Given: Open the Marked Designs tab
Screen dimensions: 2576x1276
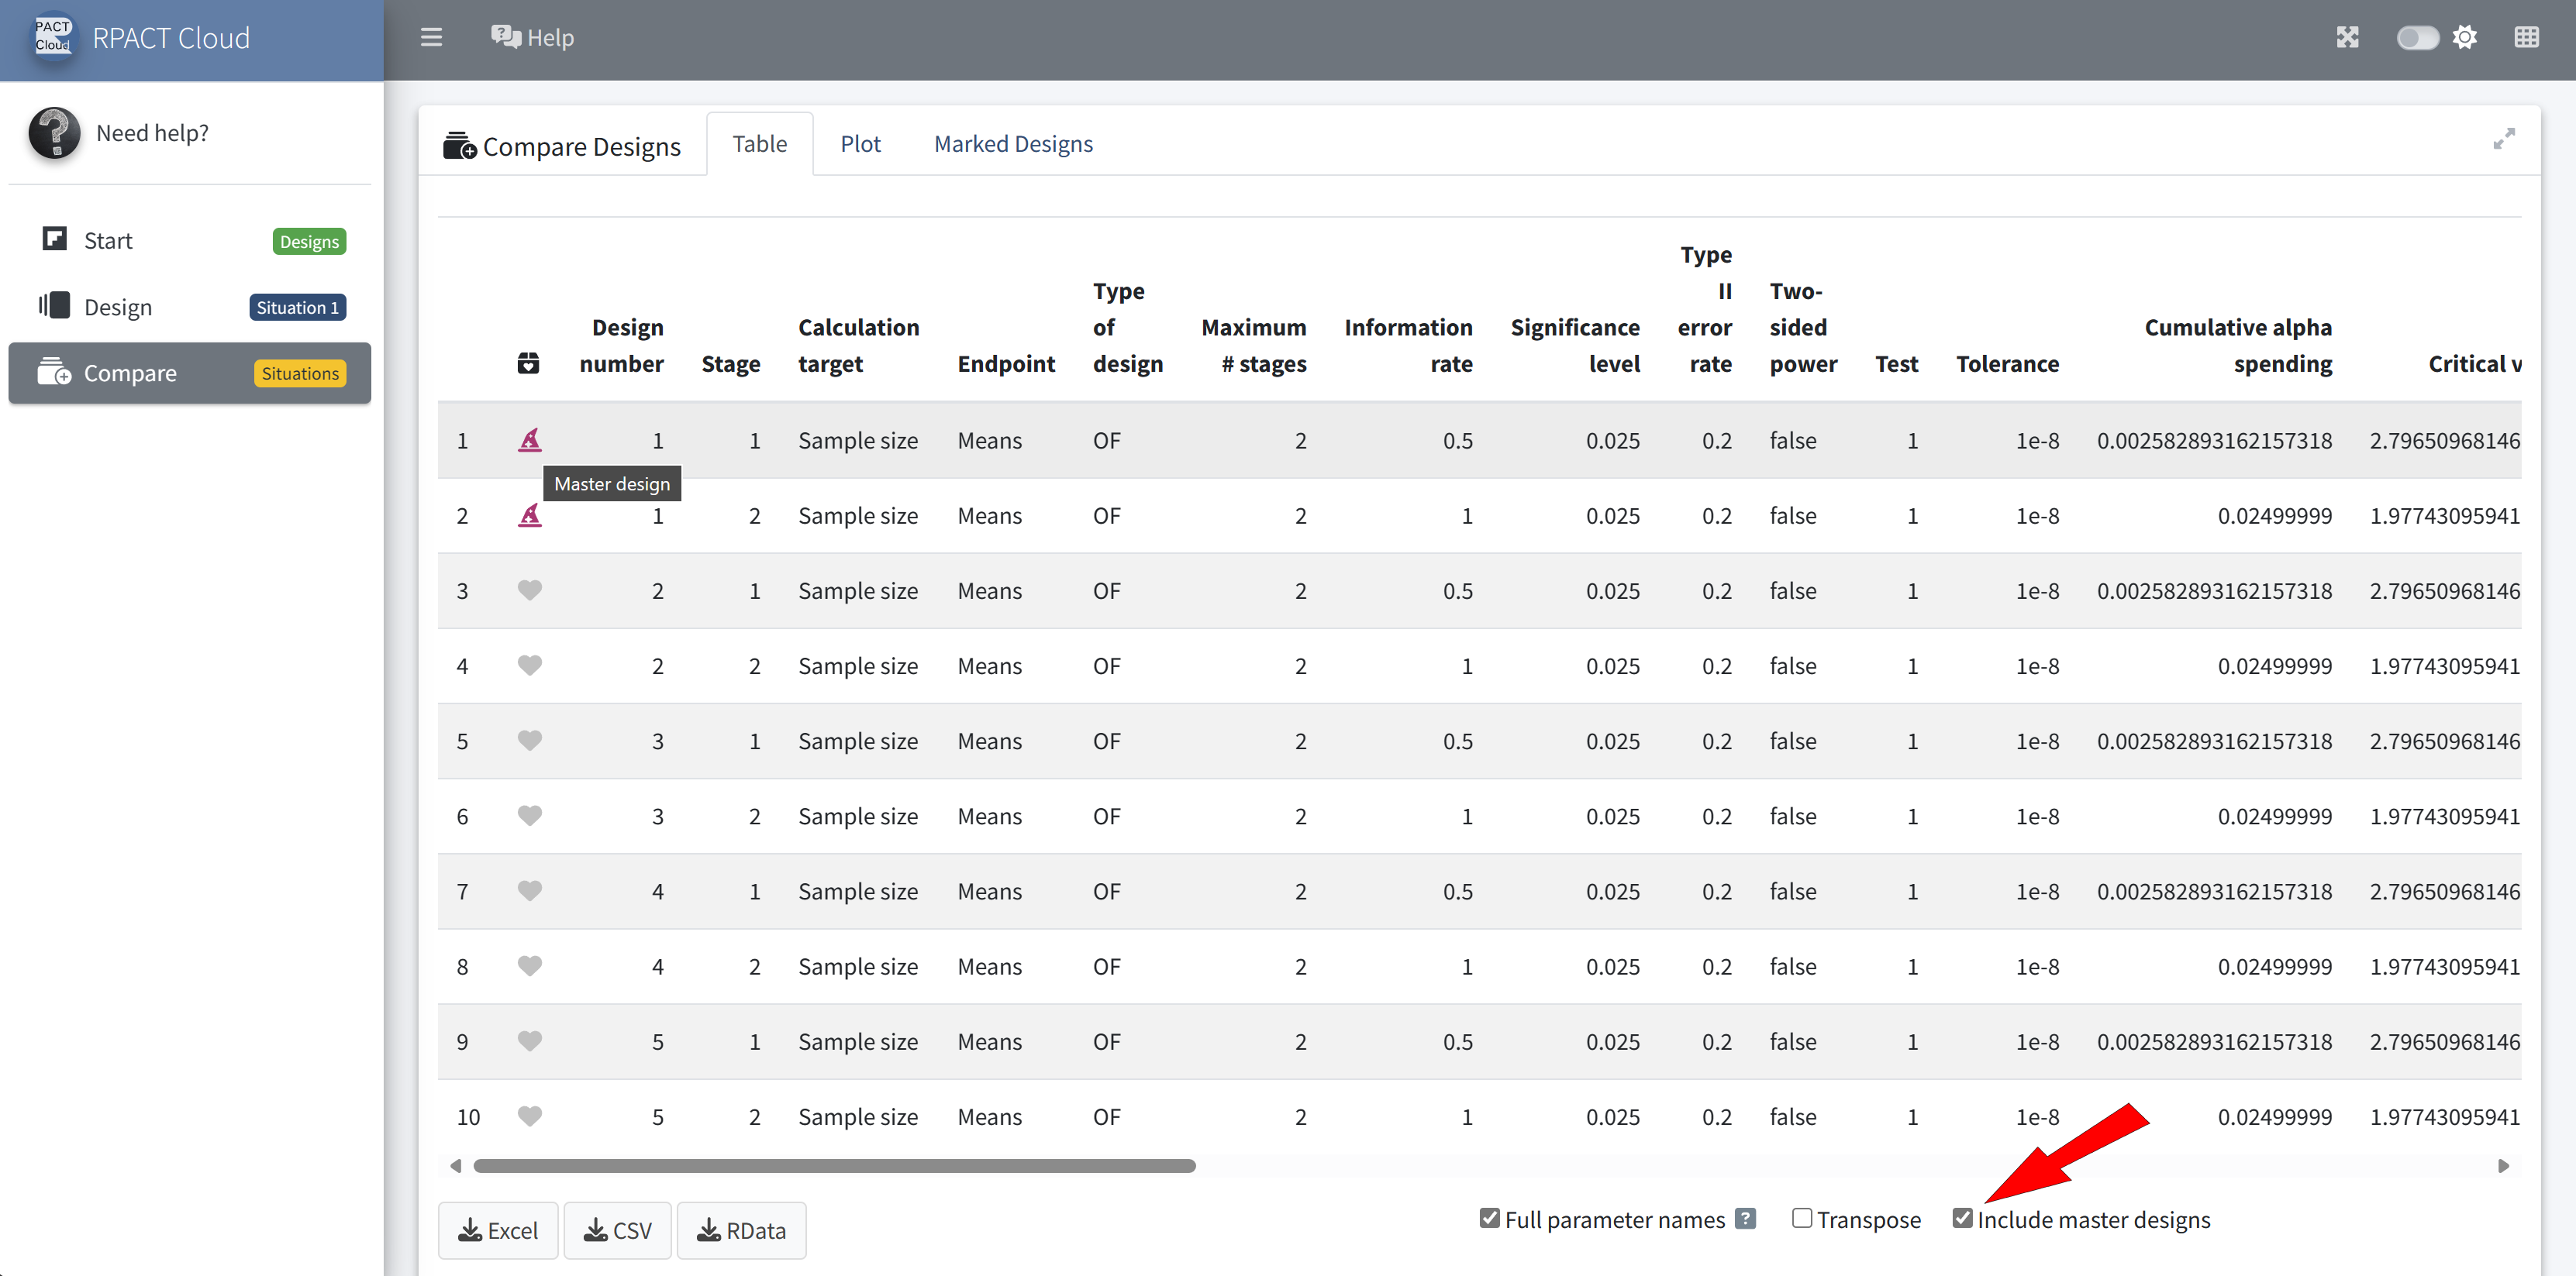Looking at the screenshot, I should coord(1012,144).
